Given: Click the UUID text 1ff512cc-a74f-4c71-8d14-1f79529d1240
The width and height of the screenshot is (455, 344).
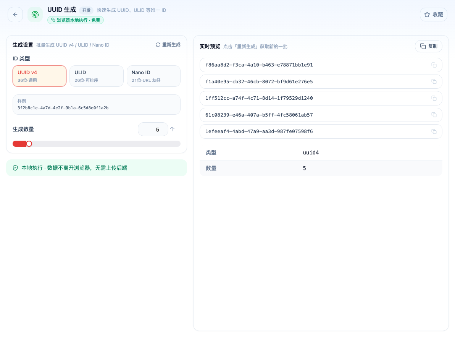Looking at the screenshot, I should 259,98.
